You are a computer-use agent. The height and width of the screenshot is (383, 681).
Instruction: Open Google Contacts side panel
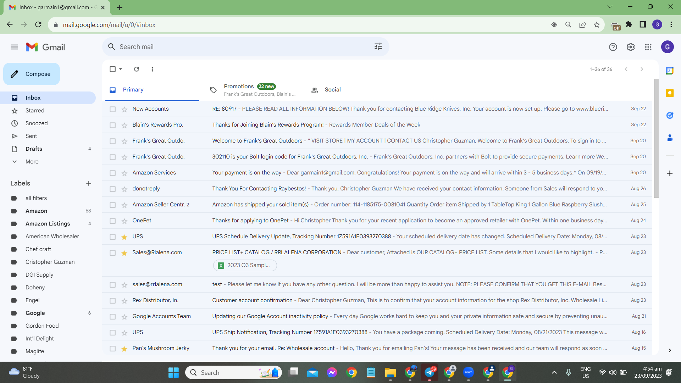[670, 138]
